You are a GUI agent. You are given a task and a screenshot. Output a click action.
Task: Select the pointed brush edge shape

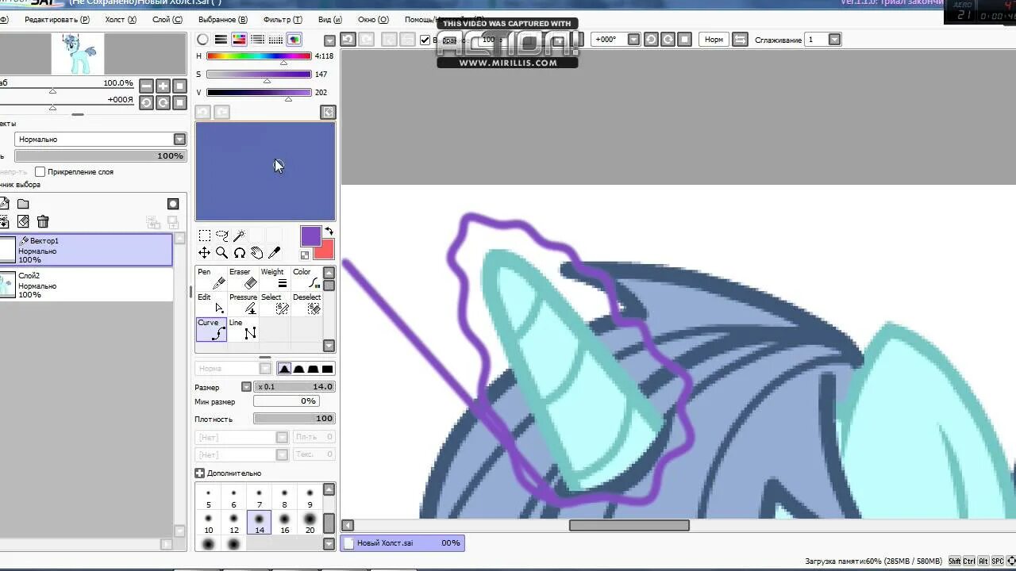(x=284, y=369)
